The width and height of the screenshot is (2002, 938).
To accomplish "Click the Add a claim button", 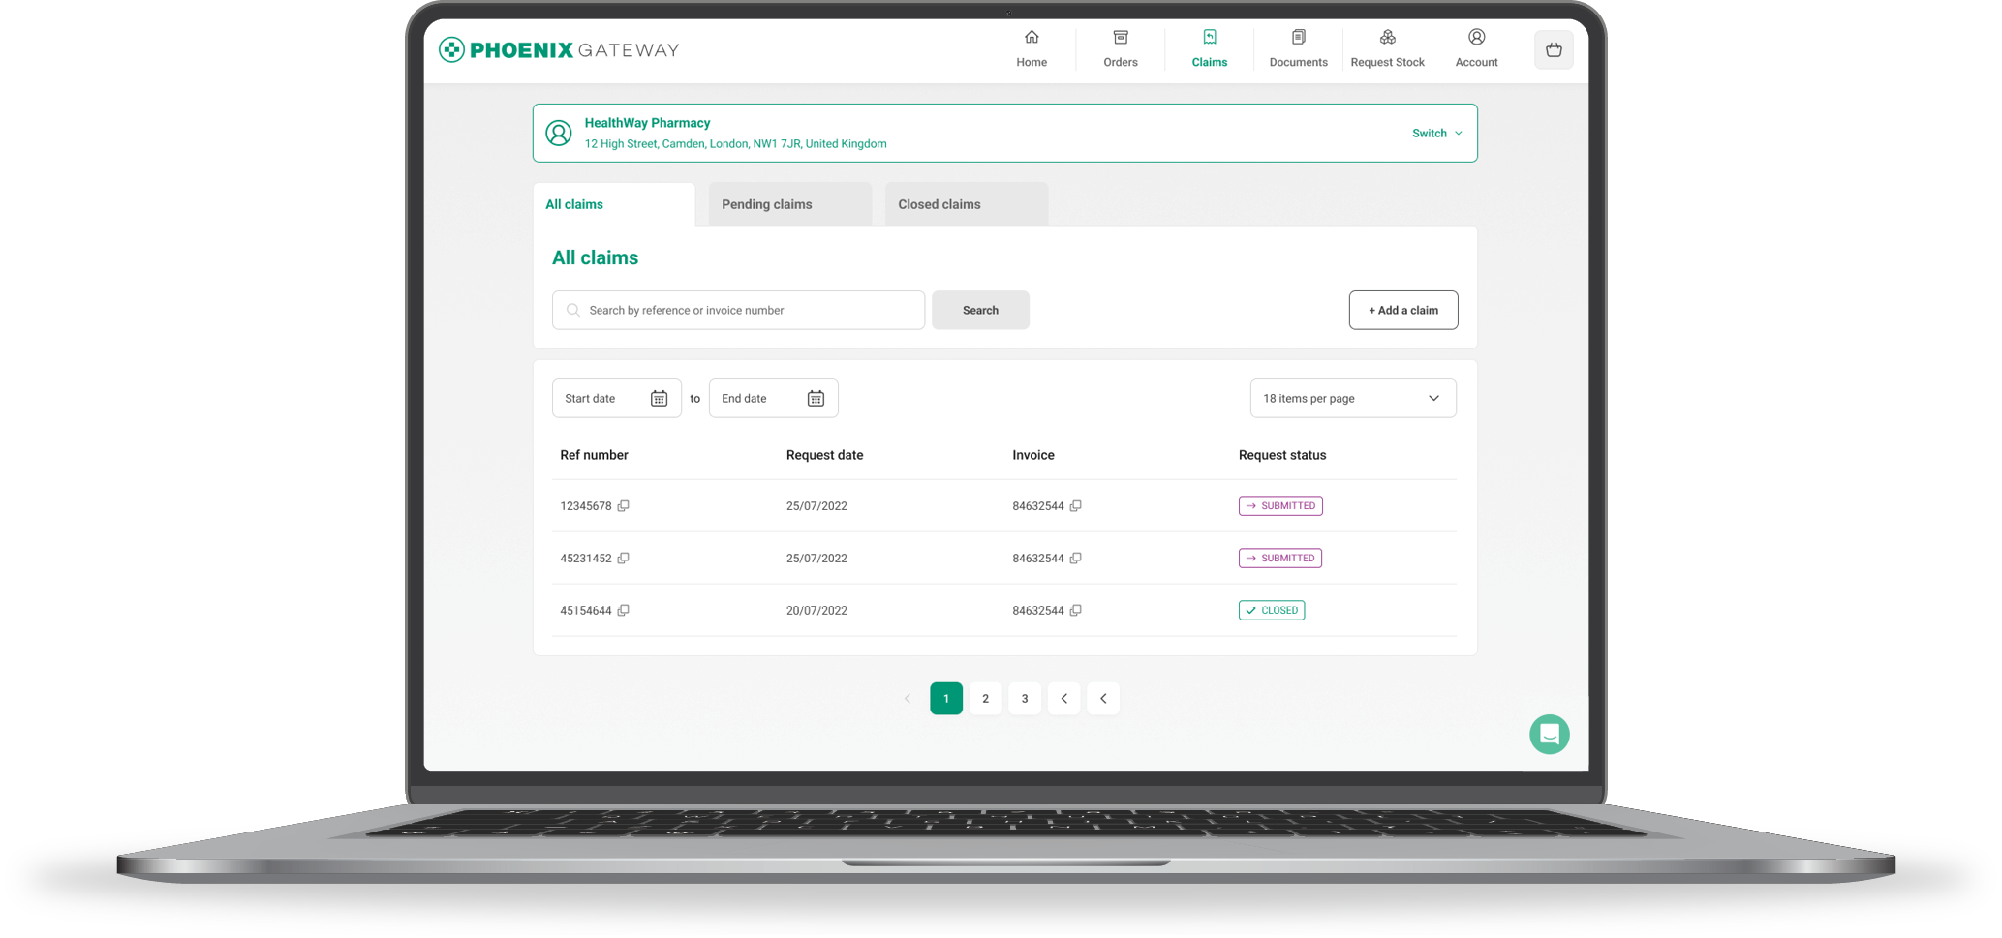I will pyautogui.click(x=1401, y=311).
